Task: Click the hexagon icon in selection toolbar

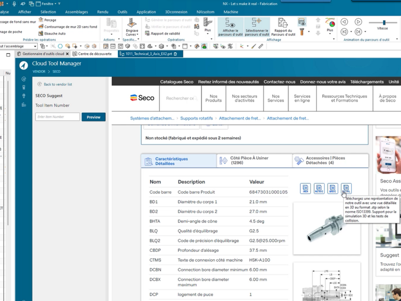Action: 60,46
